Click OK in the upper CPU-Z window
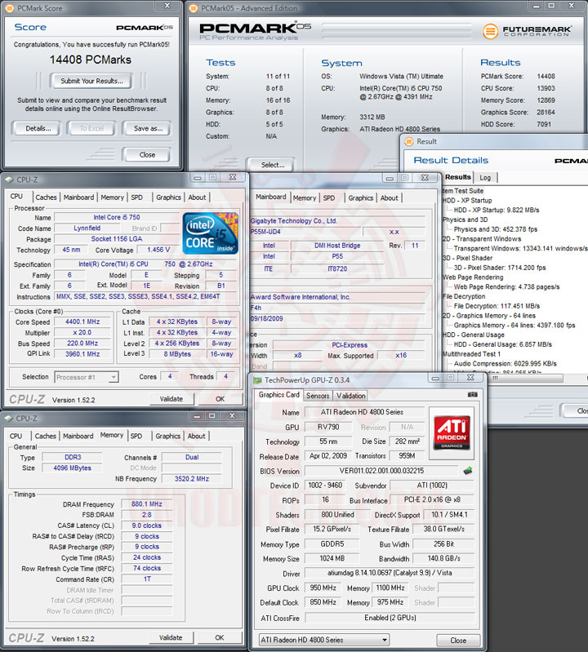This screenshot has height=652, width=588. [220, 399]
